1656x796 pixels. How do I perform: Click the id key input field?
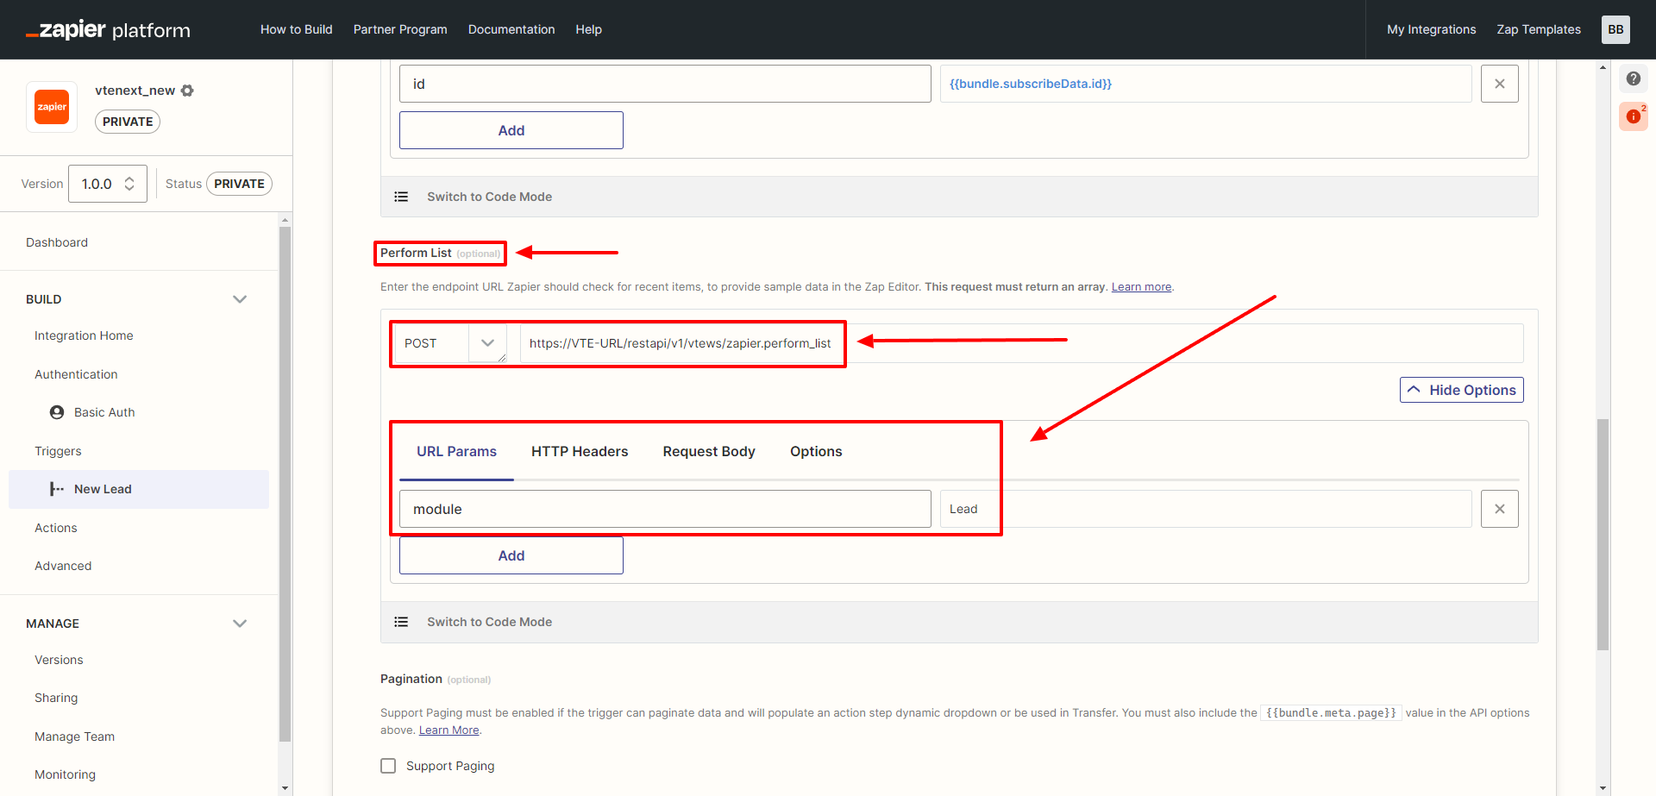point(665,84)
